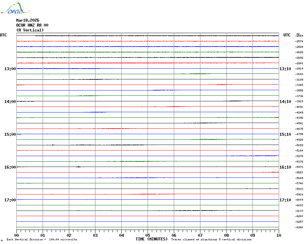Click the TIME (MINUTES) axis title

[152, 239]
